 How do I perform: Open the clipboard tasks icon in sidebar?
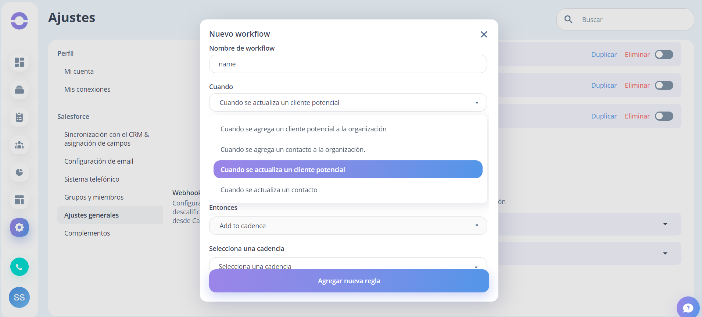(x=19, y=117)
